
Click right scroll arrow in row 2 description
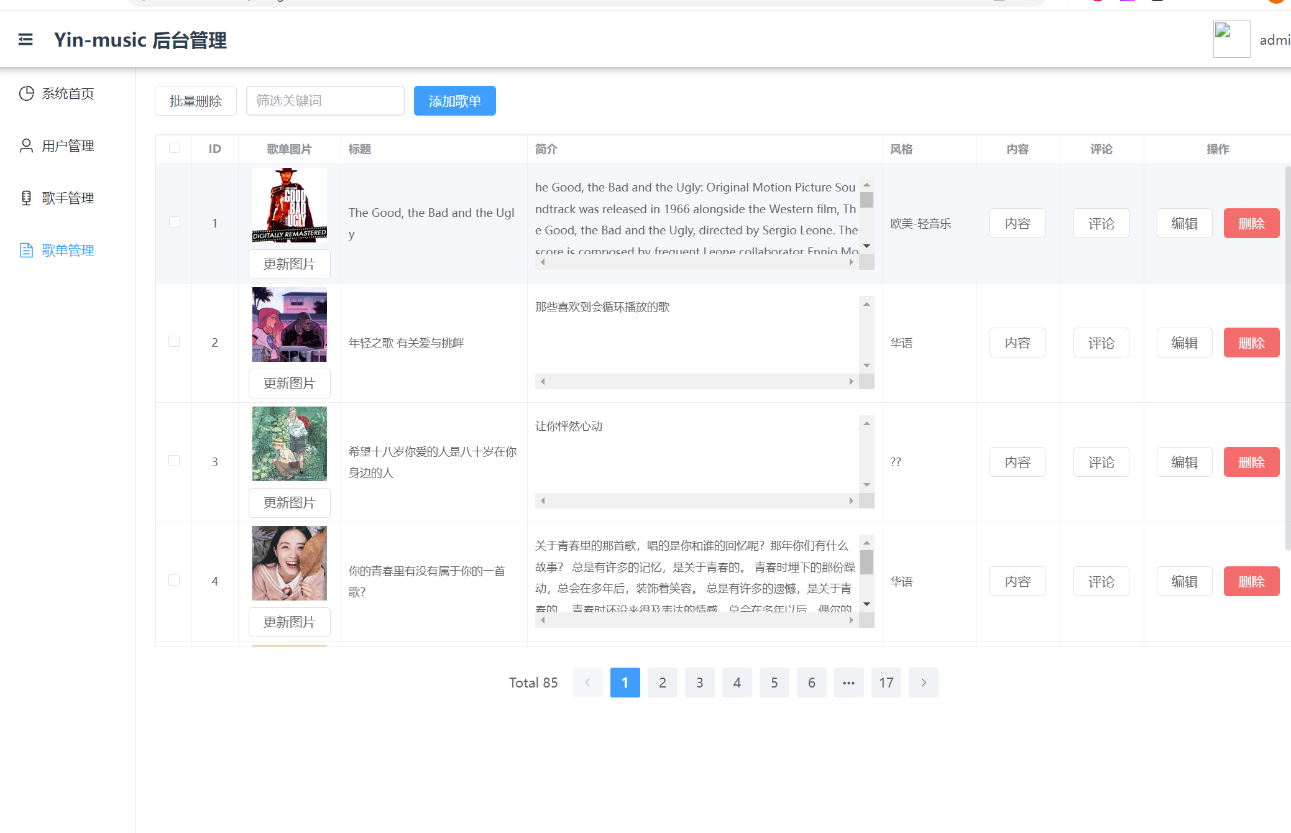(x=851, y=382)
